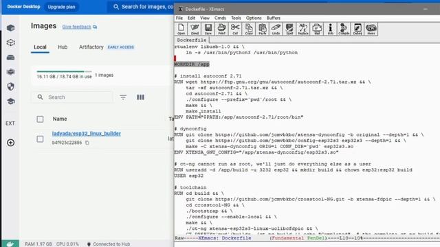
Task: Open Containers view in Docker Desktop sidebar
Action: (11, 28)
